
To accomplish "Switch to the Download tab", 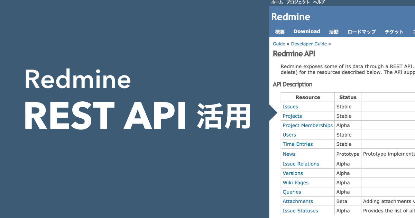I will click(x=307, y=31).
